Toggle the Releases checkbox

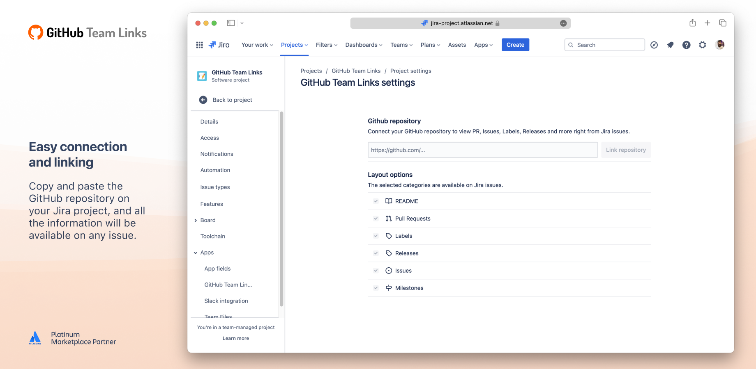[376, 253]
